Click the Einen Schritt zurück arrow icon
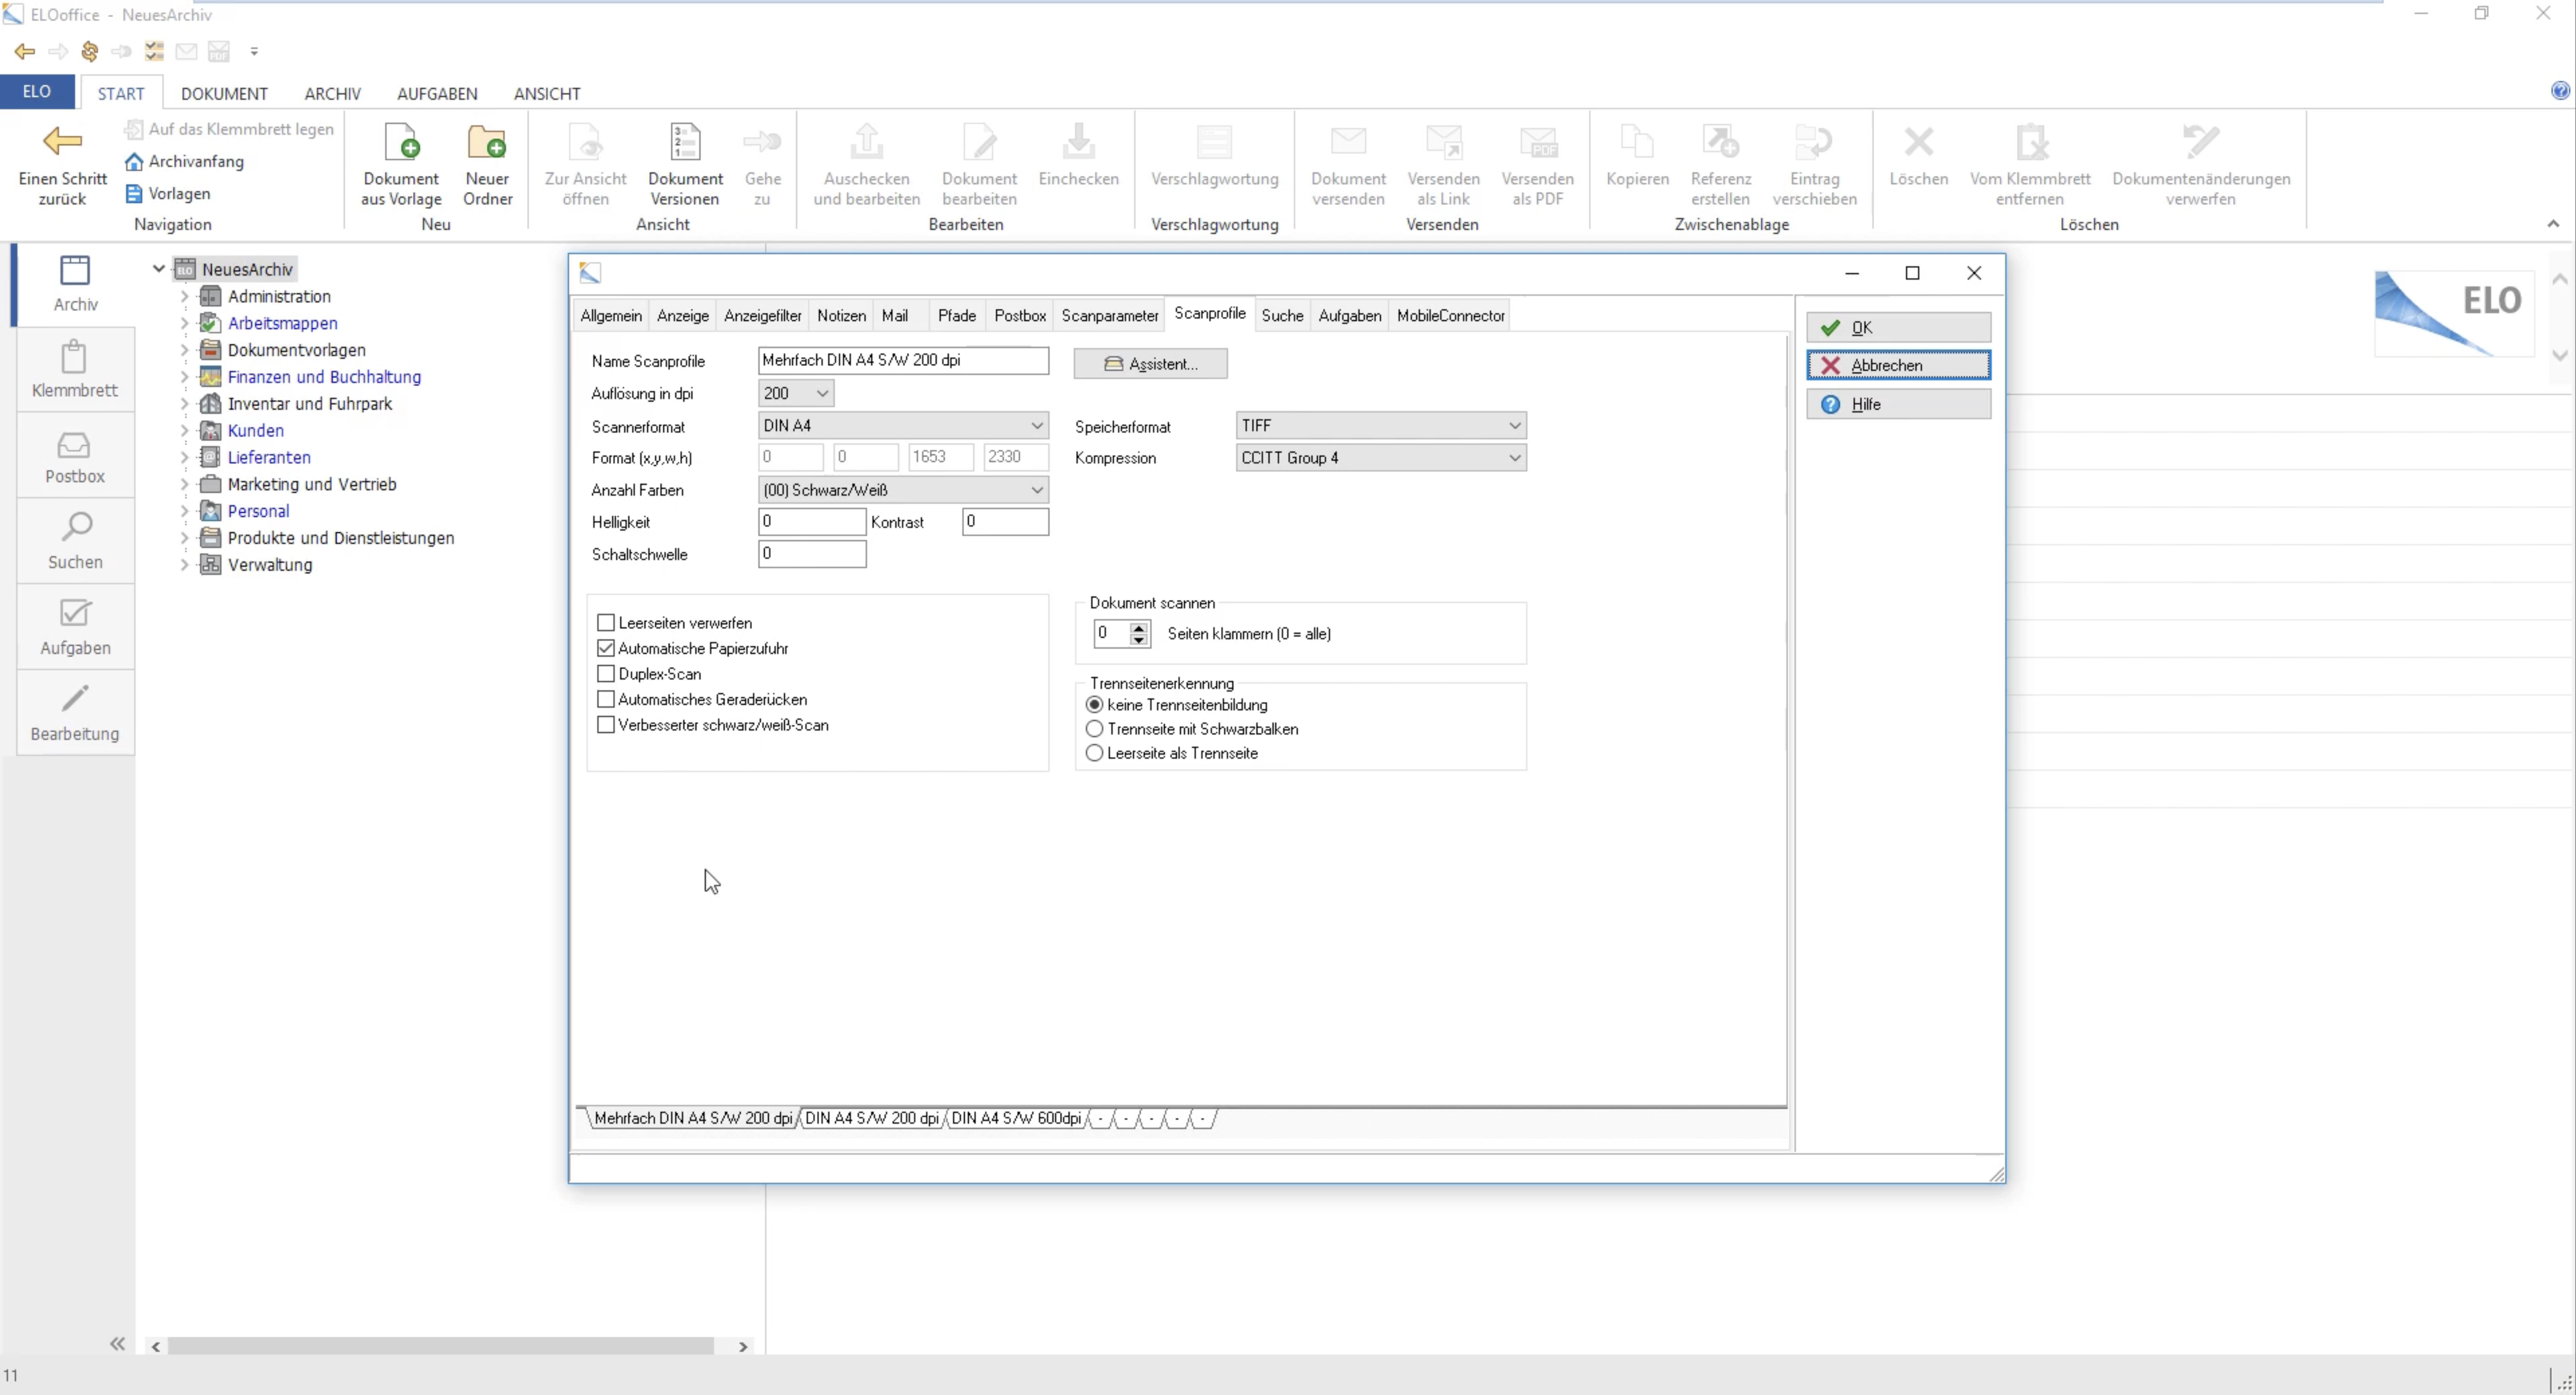Viewport: 2576px width, 1395px height. pos(62,141)
